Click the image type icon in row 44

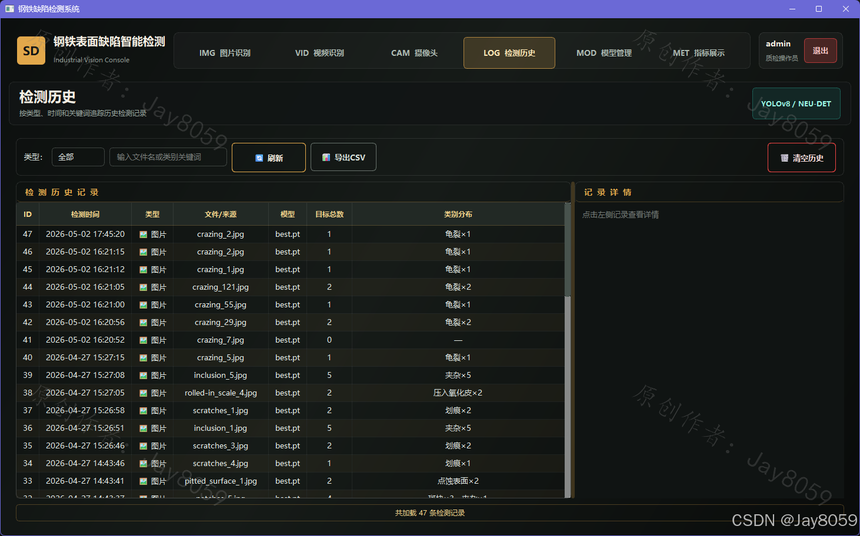[x=144, y=287]
